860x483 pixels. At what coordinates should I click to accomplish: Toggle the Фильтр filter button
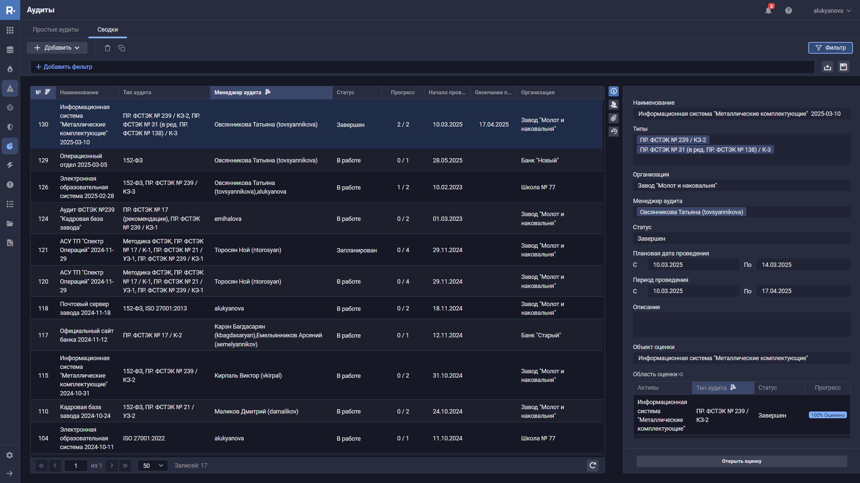pyautogui.click(x=830, y=48)
